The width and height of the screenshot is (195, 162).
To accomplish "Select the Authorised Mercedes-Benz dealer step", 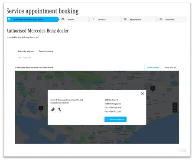I will [33, 19].
